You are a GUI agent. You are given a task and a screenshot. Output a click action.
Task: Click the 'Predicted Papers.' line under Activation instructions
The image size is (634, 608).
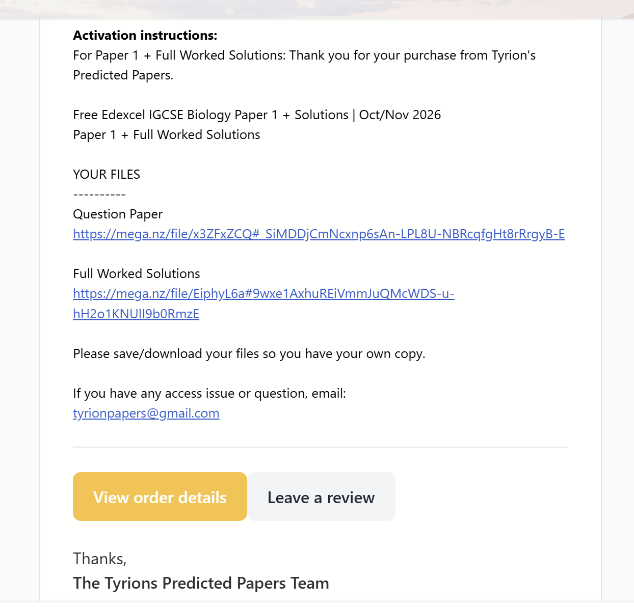point(123,75)
